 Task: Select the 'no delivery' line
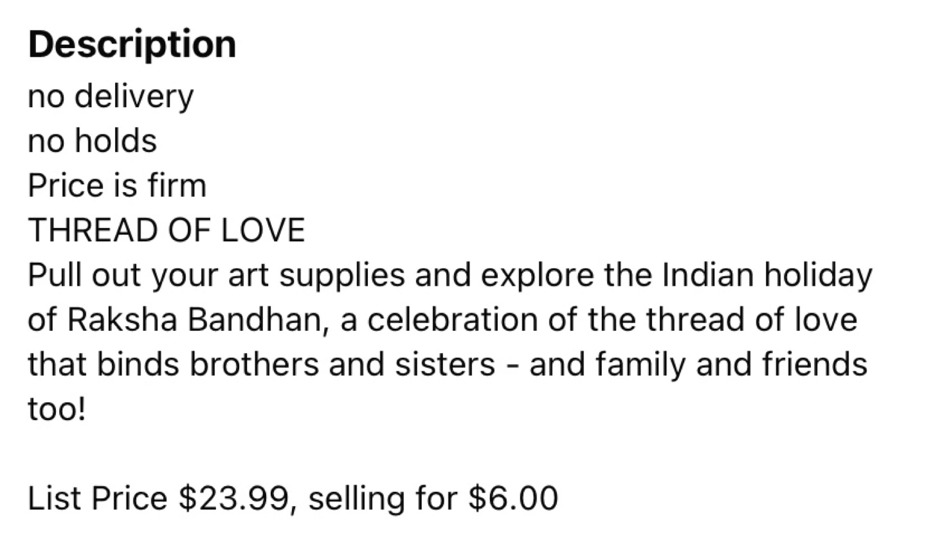(x=111, y=97)
